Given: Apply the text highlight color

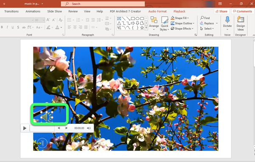Looking at the screenshot, I should [48, 27].
